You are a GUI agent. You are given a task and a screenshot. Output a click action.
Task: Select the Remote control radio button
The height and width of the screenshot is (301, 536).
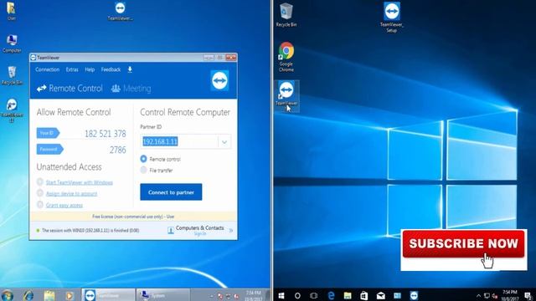pyautogui.click(x=143, y=159)
